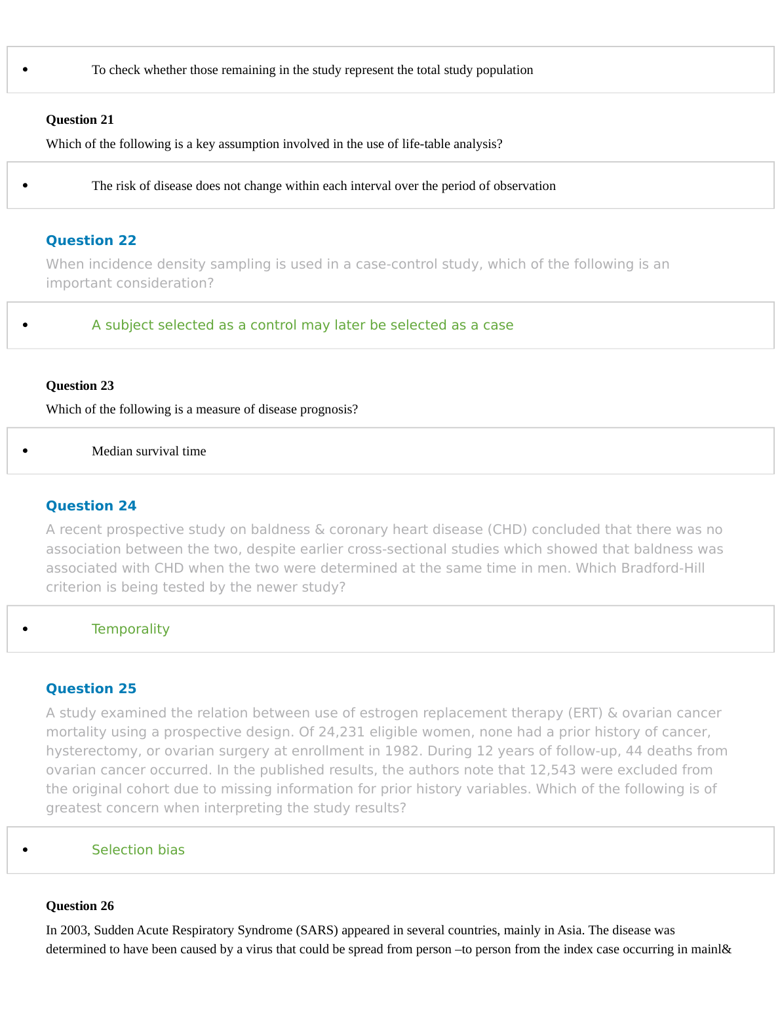Select the "Selection bias" answer text

click(138, 850)
